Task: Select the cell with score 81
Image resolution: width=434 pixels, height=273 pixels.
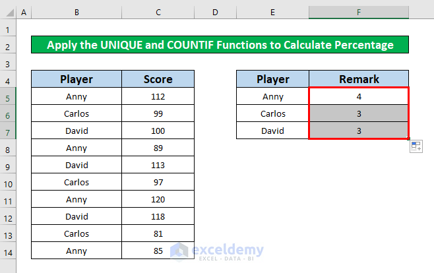Action: click(158, 233)
